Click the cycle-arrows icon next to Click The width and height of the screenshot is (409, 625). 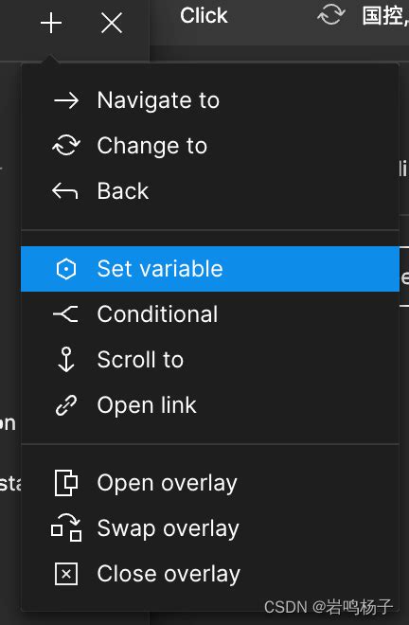pyautogui.click(x=330, y=15)
